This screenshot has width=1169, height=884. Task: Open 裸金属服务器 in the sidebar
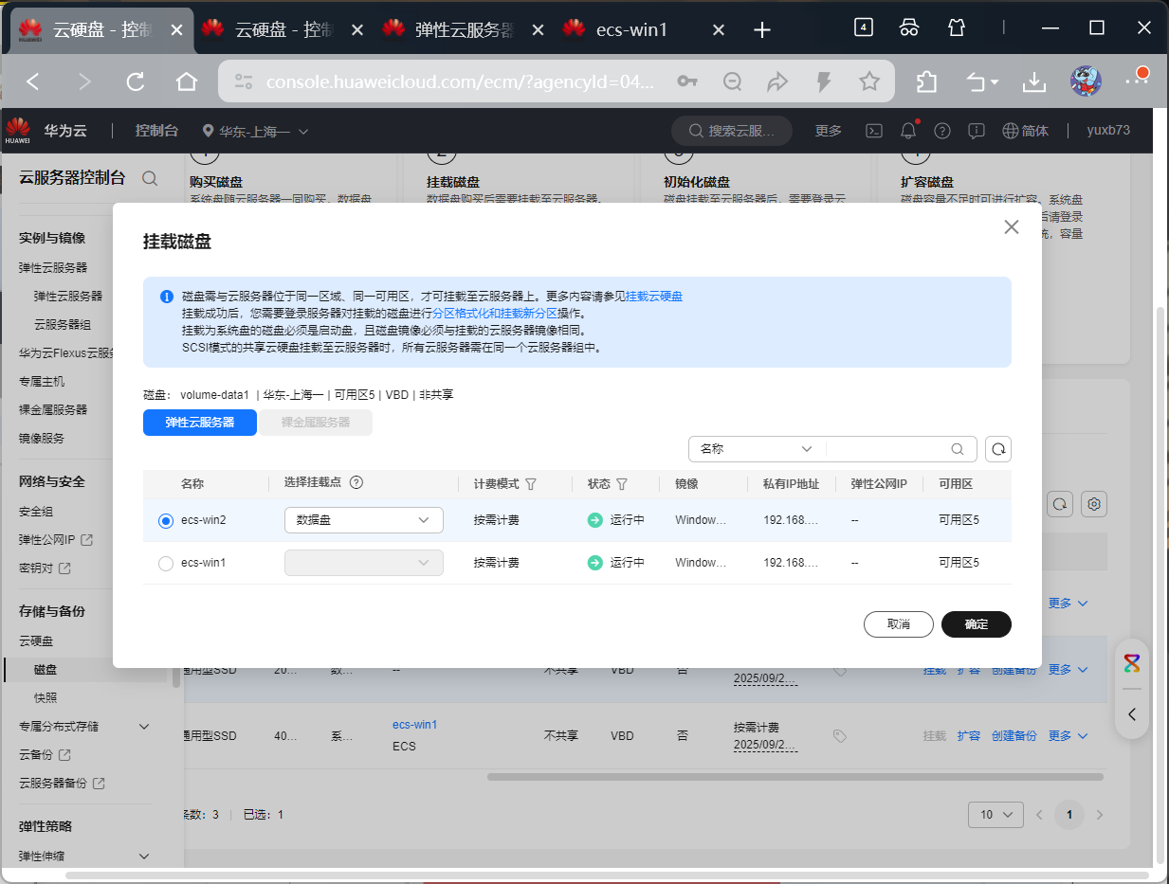[x=53, y=409]
